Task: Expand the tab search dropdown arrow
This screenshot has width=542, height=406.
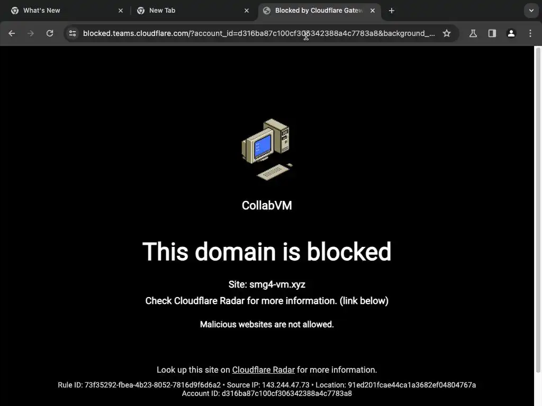Action: click(x=531, y=11)
